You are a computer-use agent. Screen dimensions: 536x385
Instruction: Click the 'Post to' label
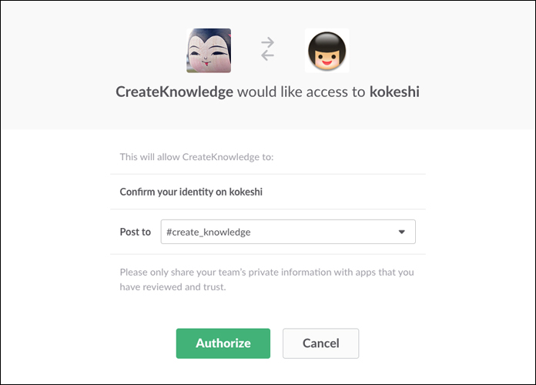click(136, 232)
